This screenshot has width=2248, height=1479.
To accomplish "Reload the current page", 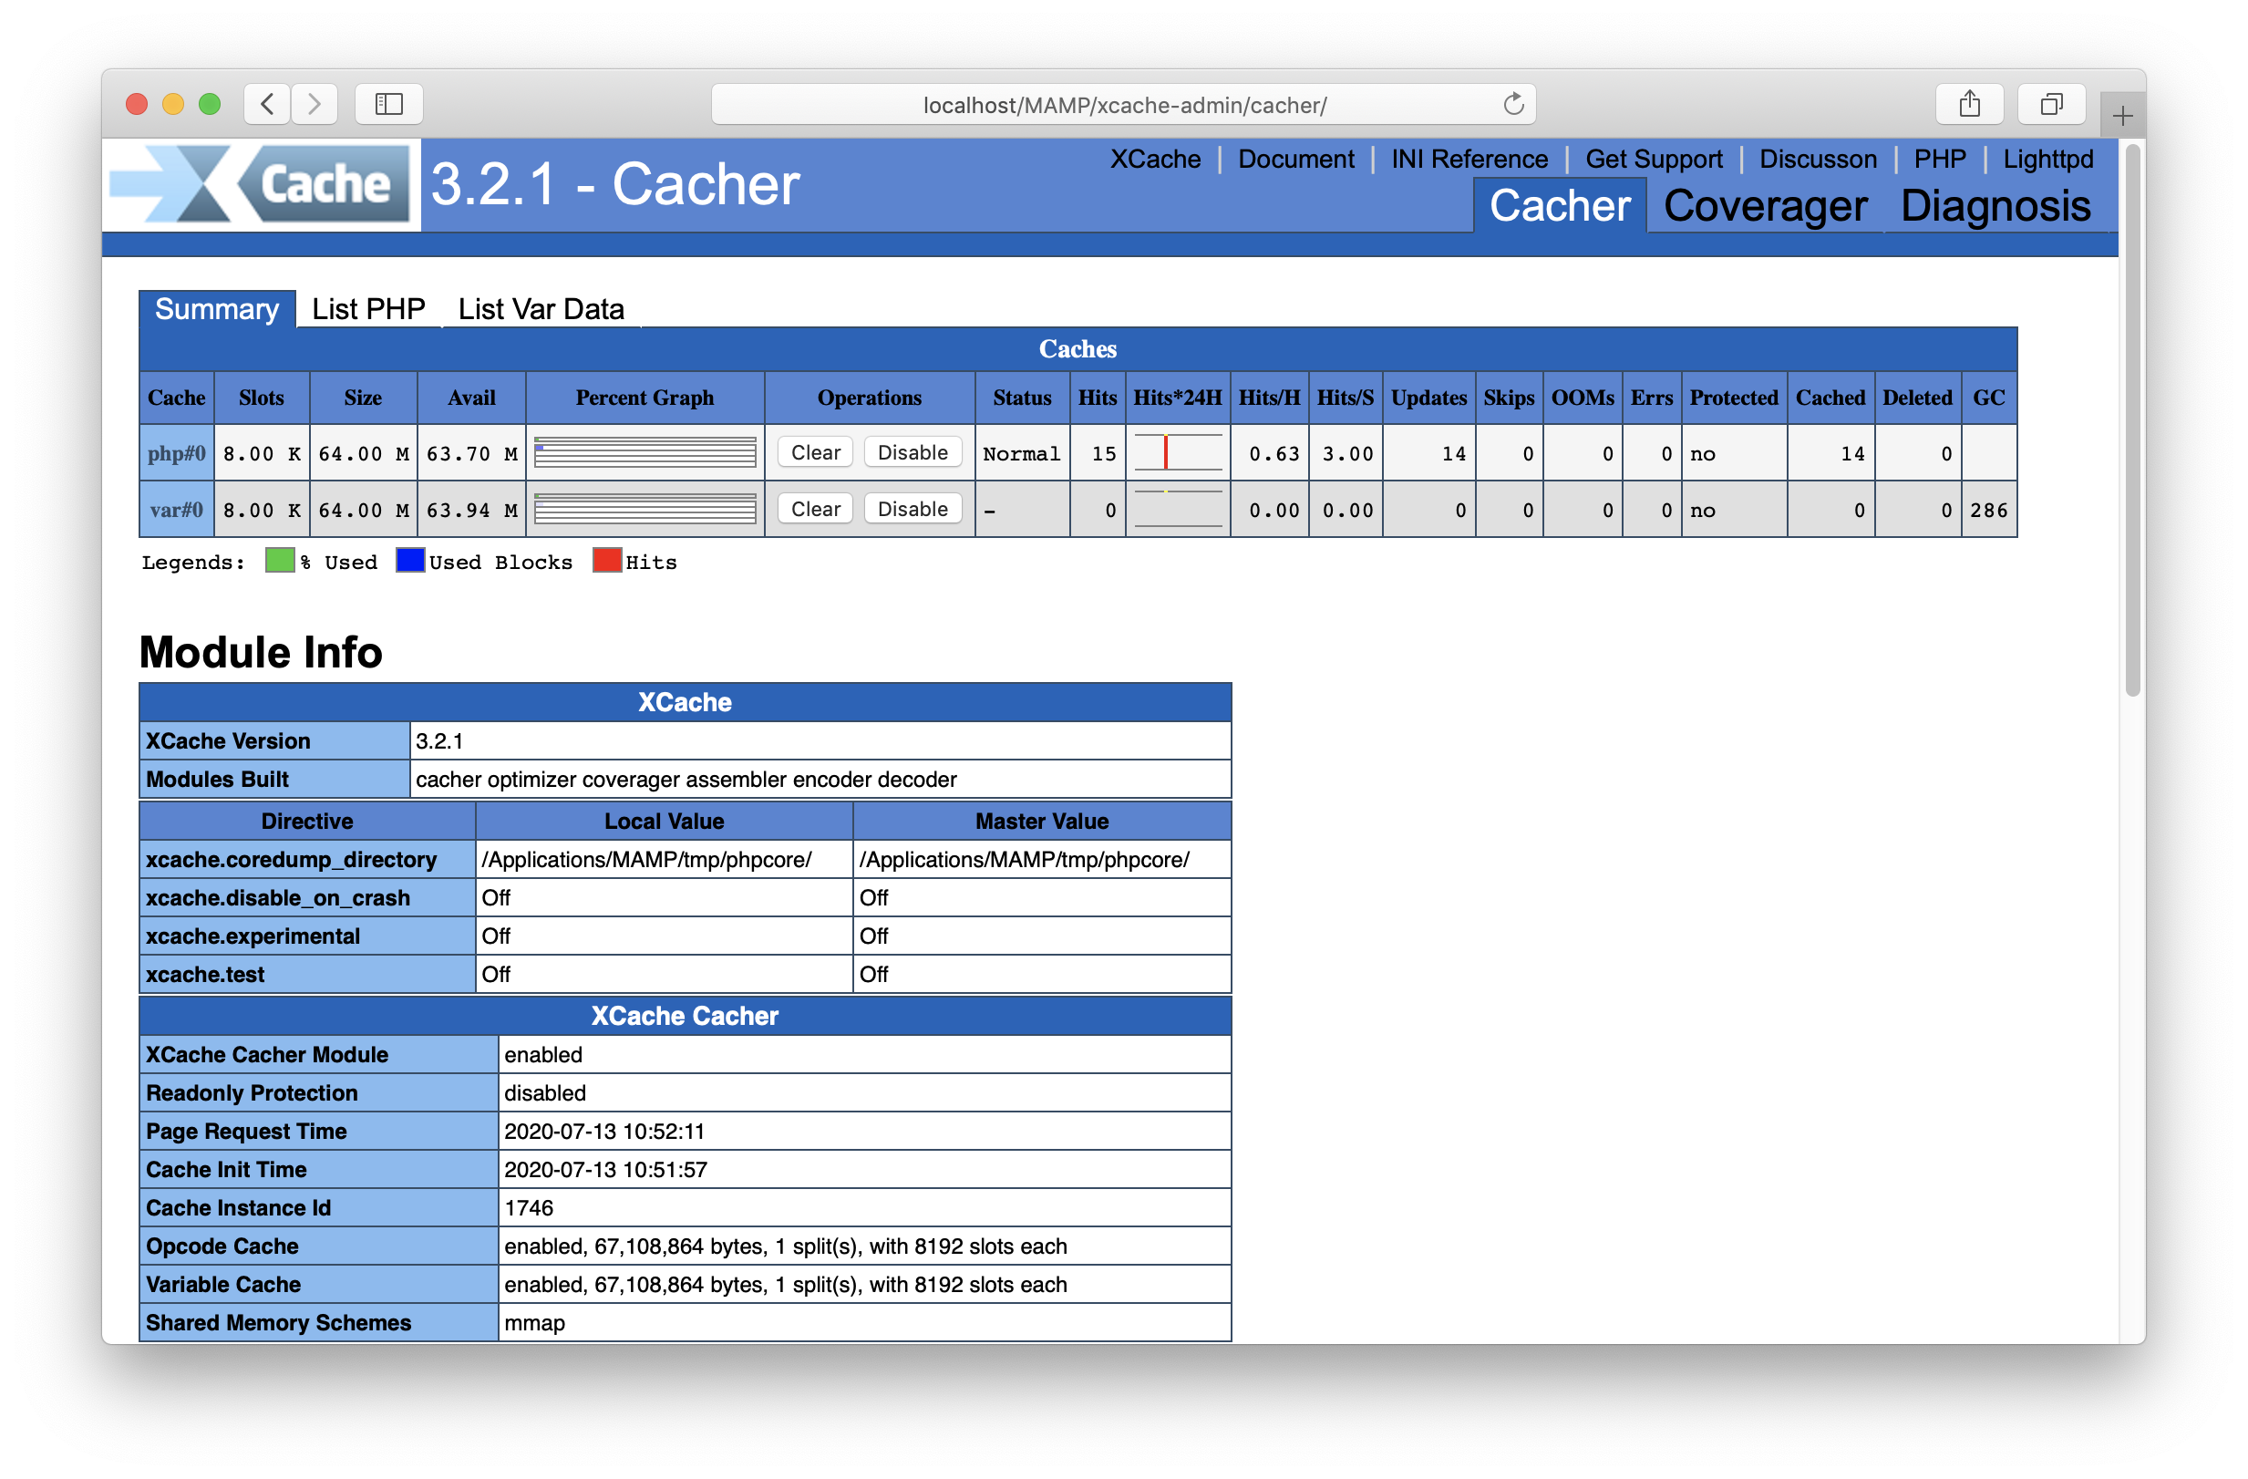I will [1514, 104].
